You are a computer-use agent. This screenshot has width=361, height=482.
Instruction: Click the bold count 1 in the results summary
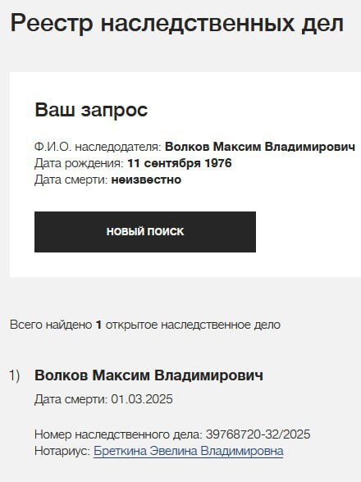coord(98,325)
